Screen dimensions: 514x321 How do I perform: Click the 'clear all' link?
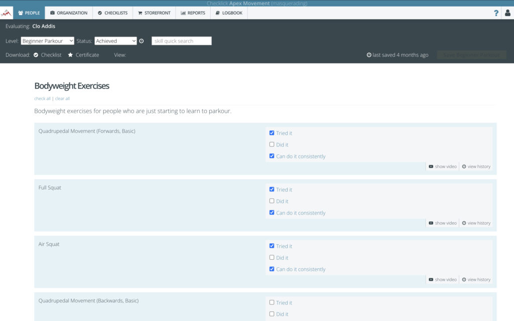point(62,99)
